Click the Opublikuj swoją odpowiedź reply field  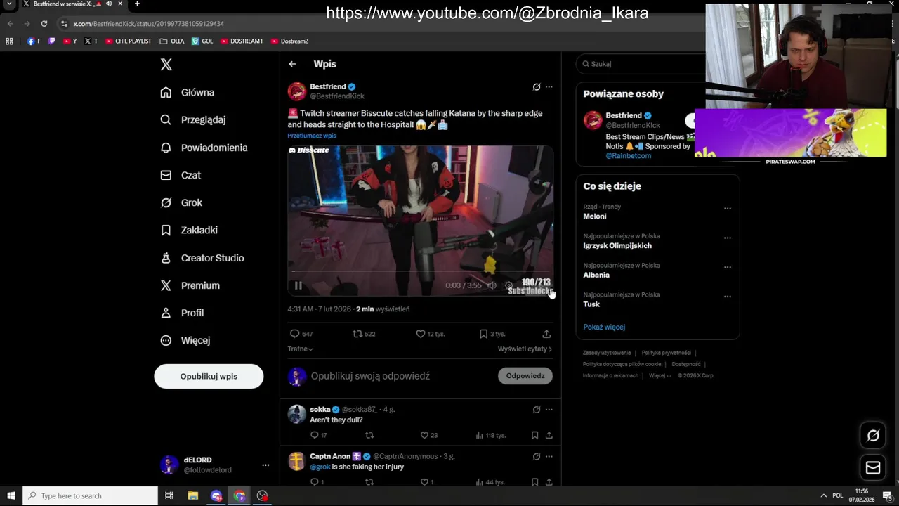[x=400, y=376]
